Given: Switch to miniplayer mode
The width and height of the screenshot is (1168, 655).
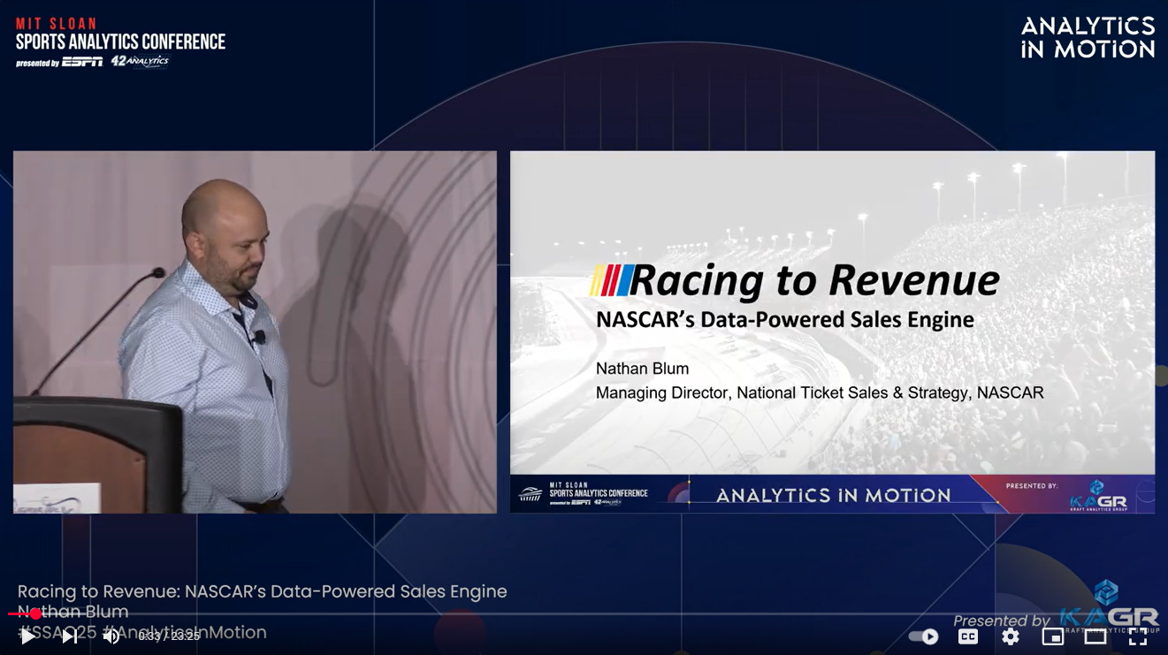Looking at the screenshot, I should (x=1053, y=636).
